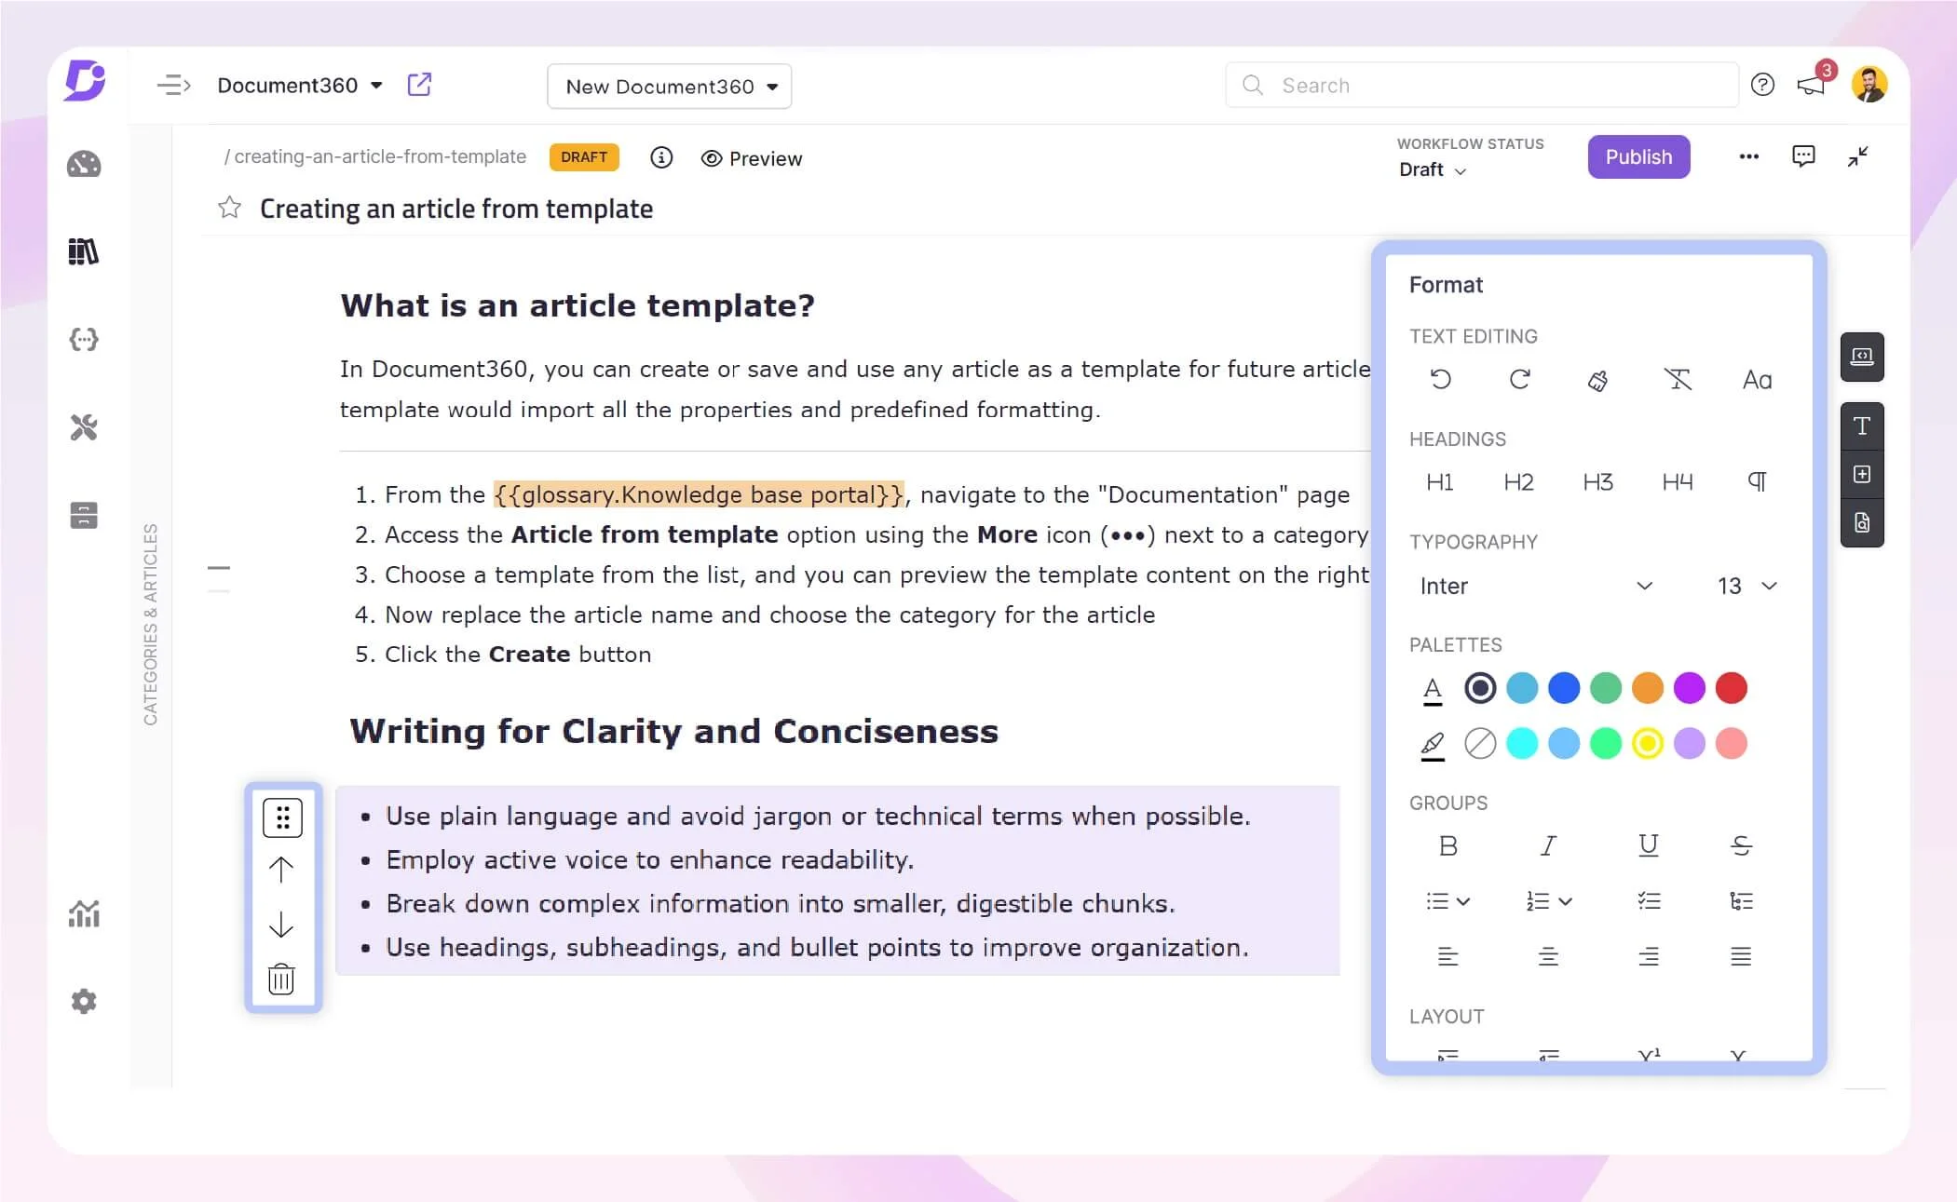Open the dashboard gauge icon in sidebar

84,164
